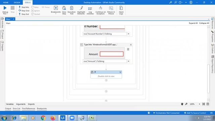Click Step Into
Viewport: 215px width, 121px height.
tap(24, 7)
